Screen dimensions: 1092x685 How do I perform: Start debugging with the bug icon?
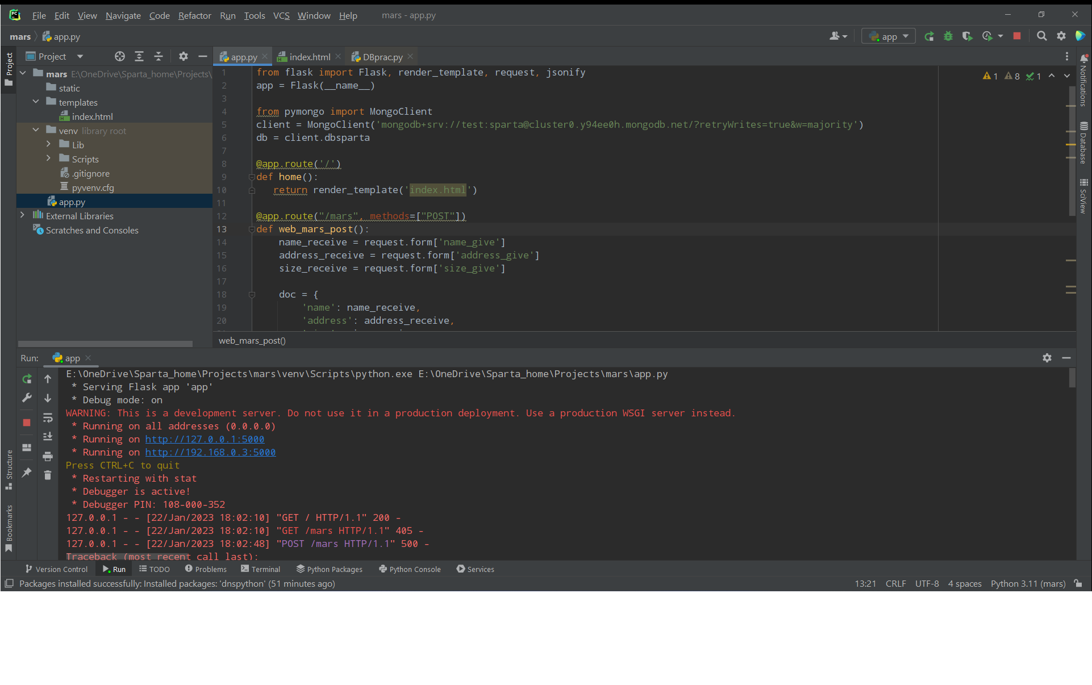point(948,36)
